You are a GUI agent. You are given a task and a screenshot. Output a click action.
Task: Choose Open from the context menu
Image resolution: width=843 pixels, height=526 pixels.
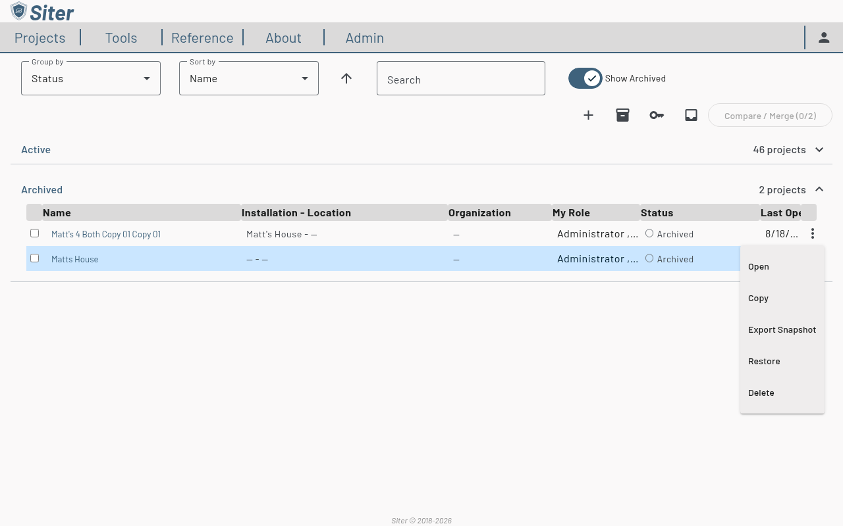pos(782,266)
